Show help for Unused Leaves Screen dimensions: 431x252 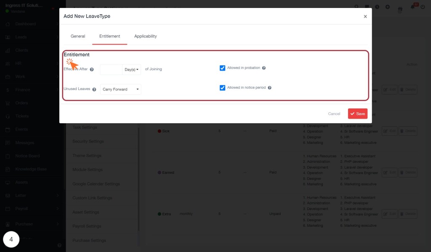click(94, 89)
